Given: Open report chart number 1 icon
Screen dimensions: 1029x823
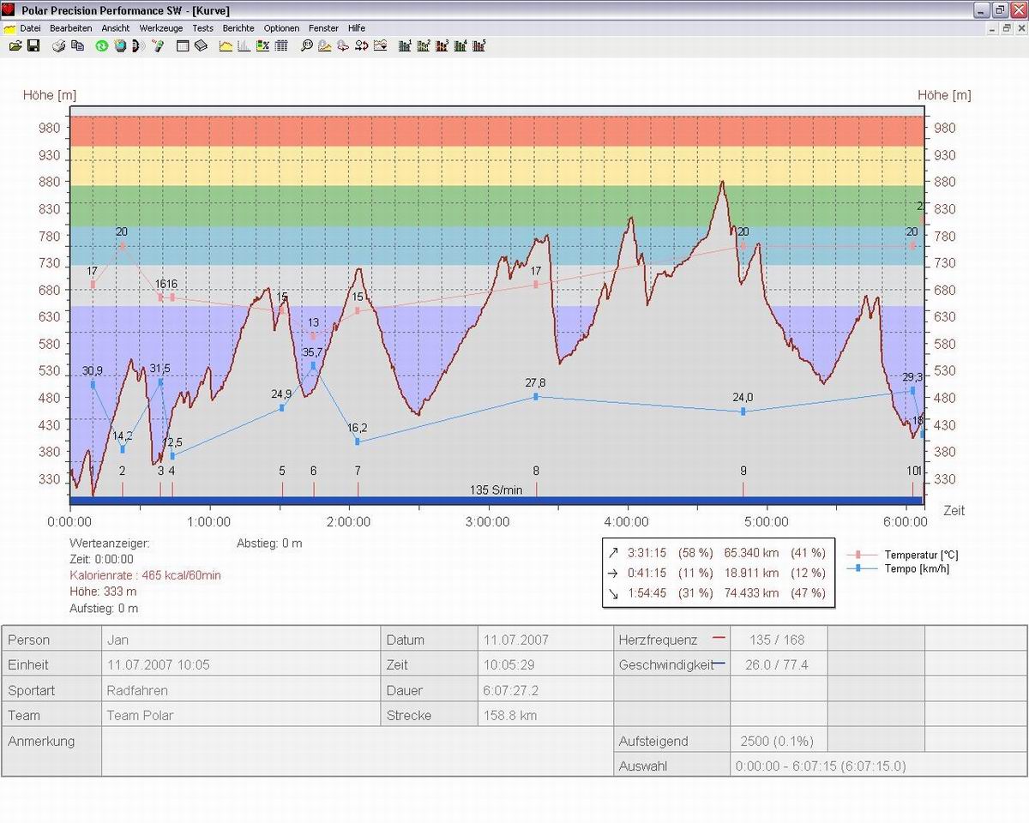Looking at the screenshot, I should tap(405, 45).
